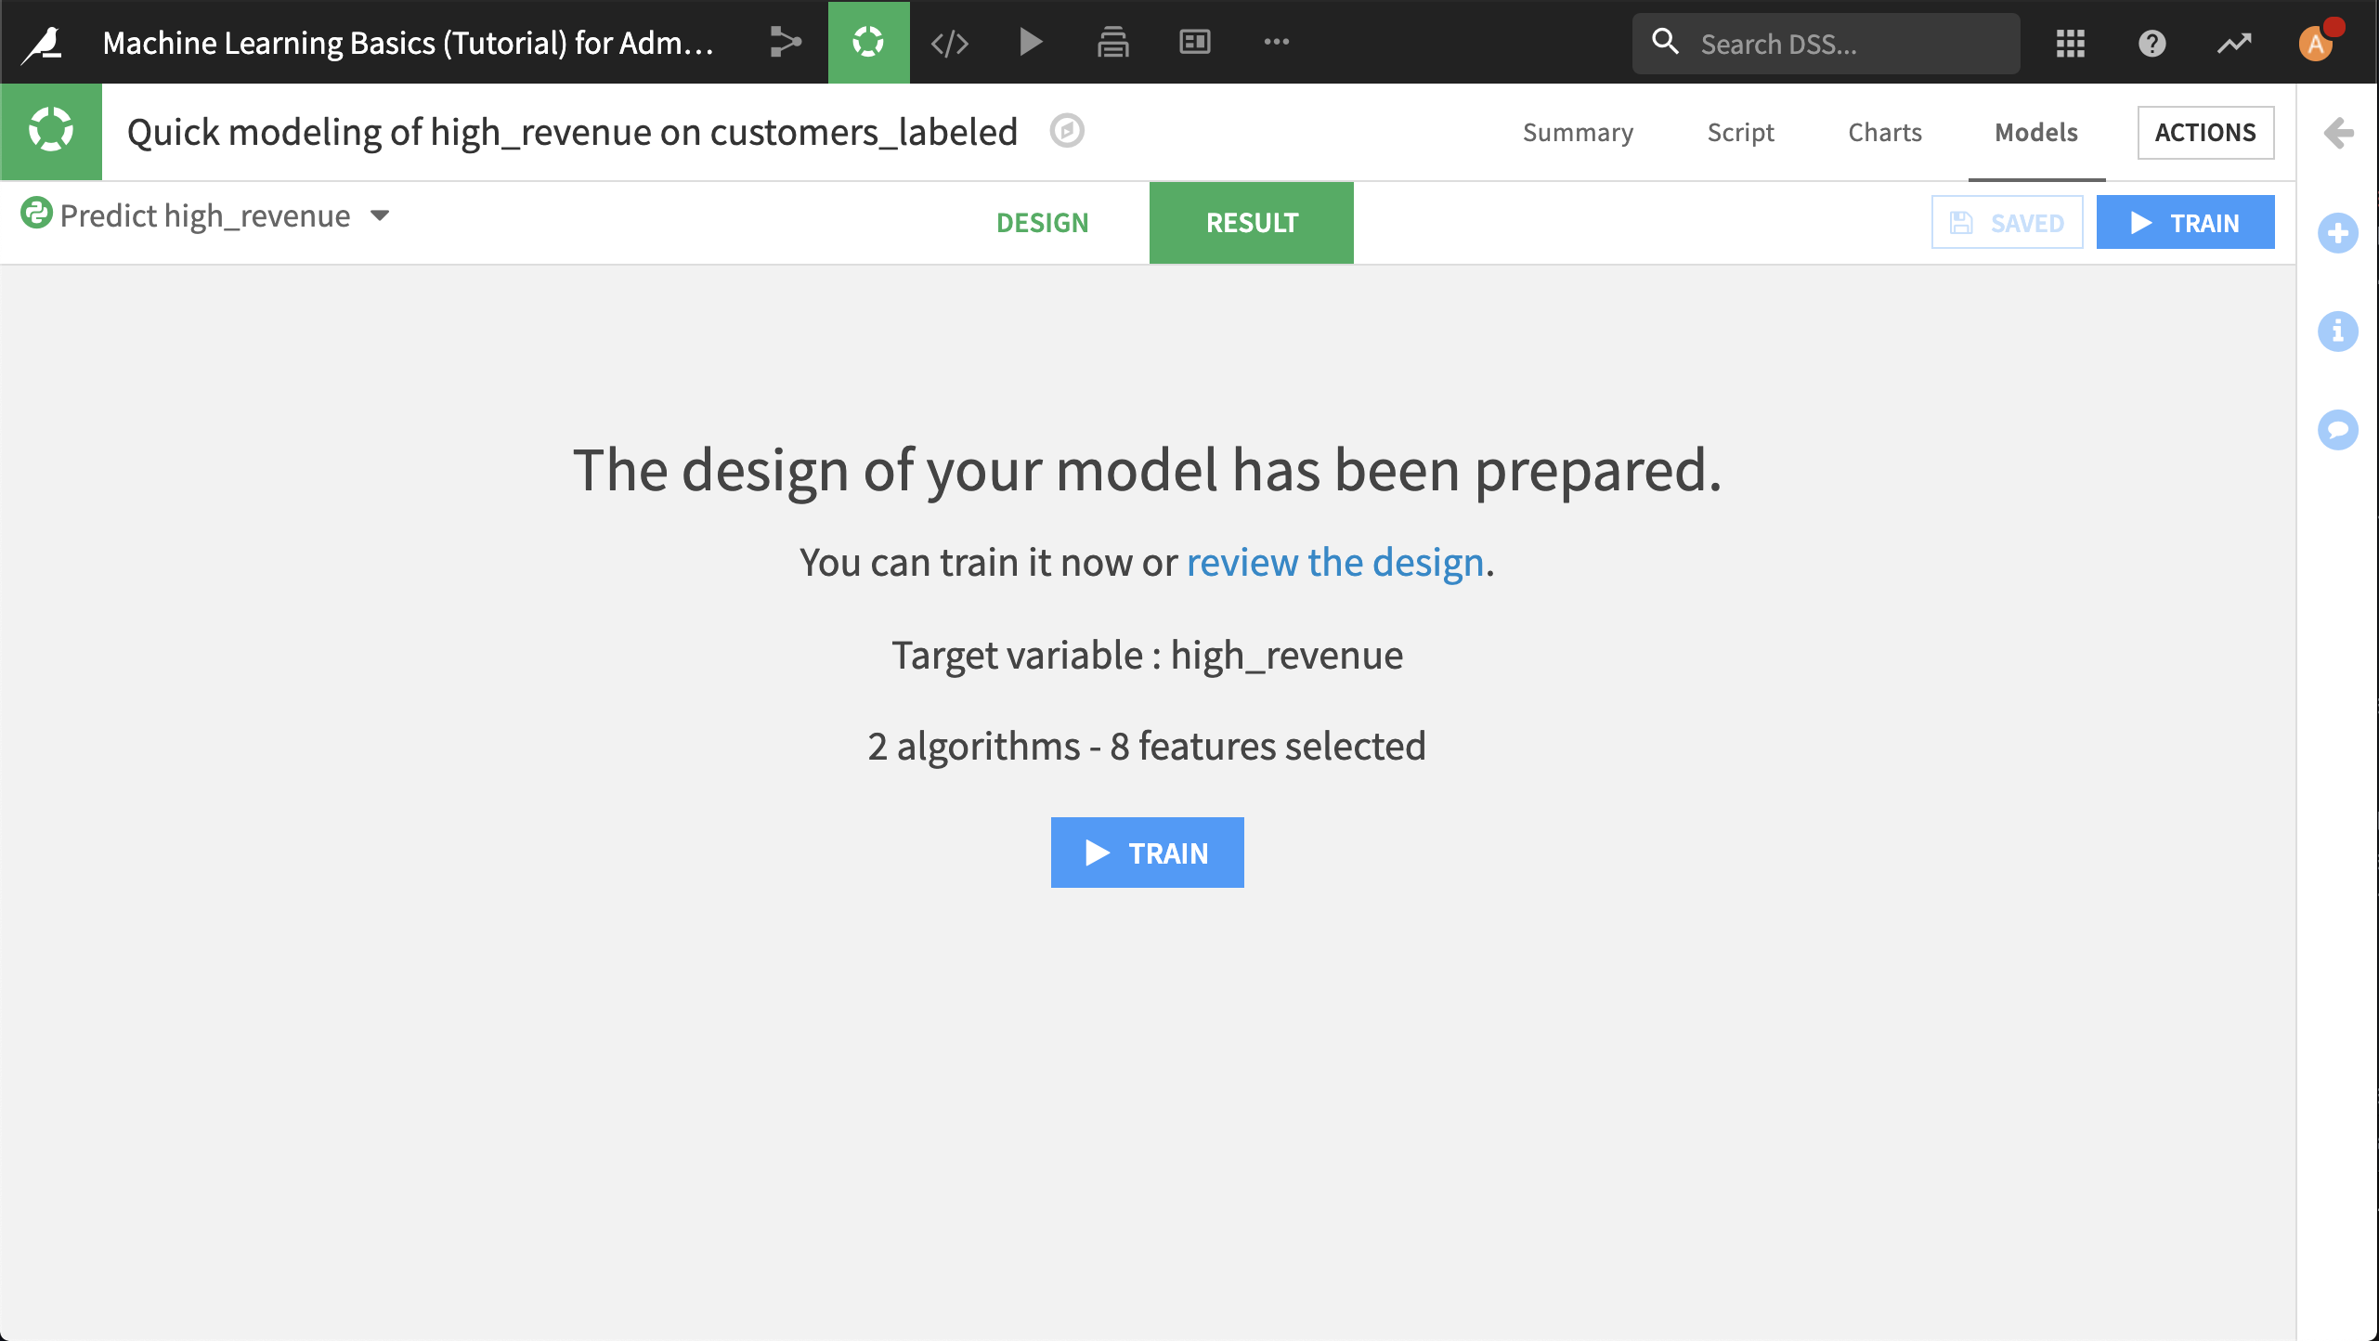Click the Script tab menu item

point(1742,132)
